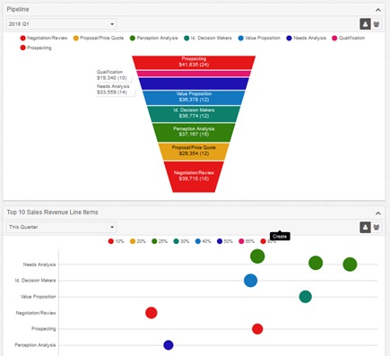Click the Prospecting funnel segment

(194, 62)
